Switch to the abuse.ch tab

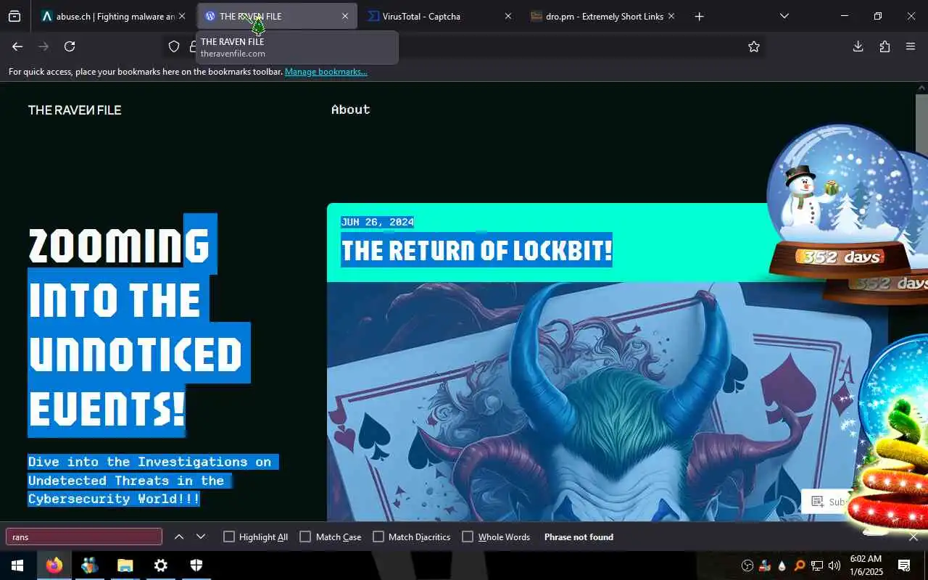click(114, 16)
